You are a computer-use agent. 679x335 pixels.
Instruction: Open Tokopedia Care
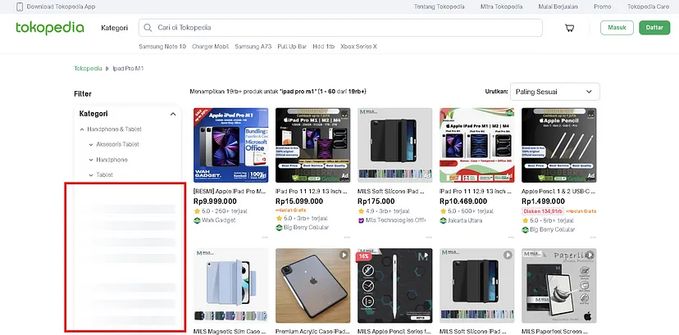click(649, 7)
